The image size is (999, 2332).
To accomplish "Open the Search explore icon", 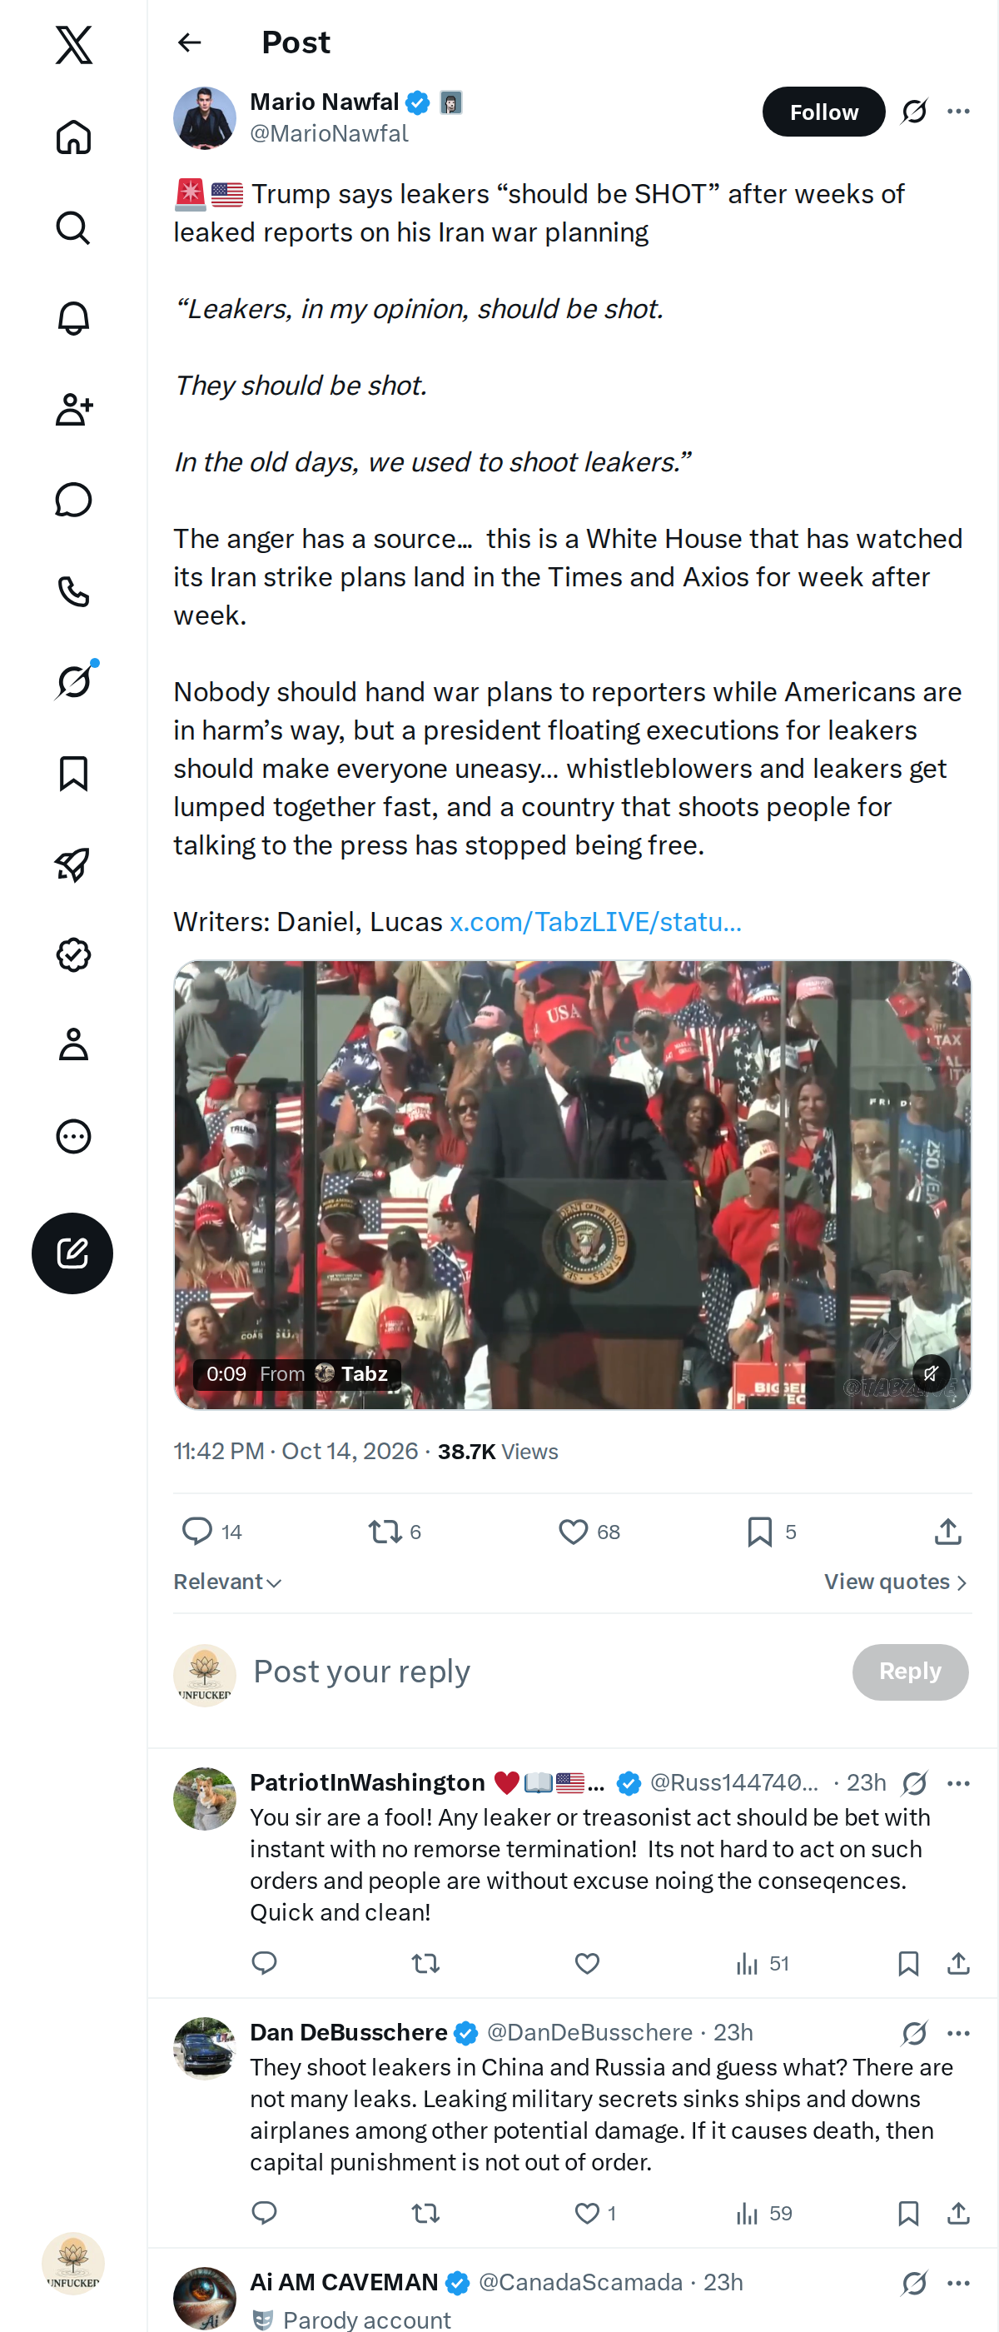I will (73, 228).
